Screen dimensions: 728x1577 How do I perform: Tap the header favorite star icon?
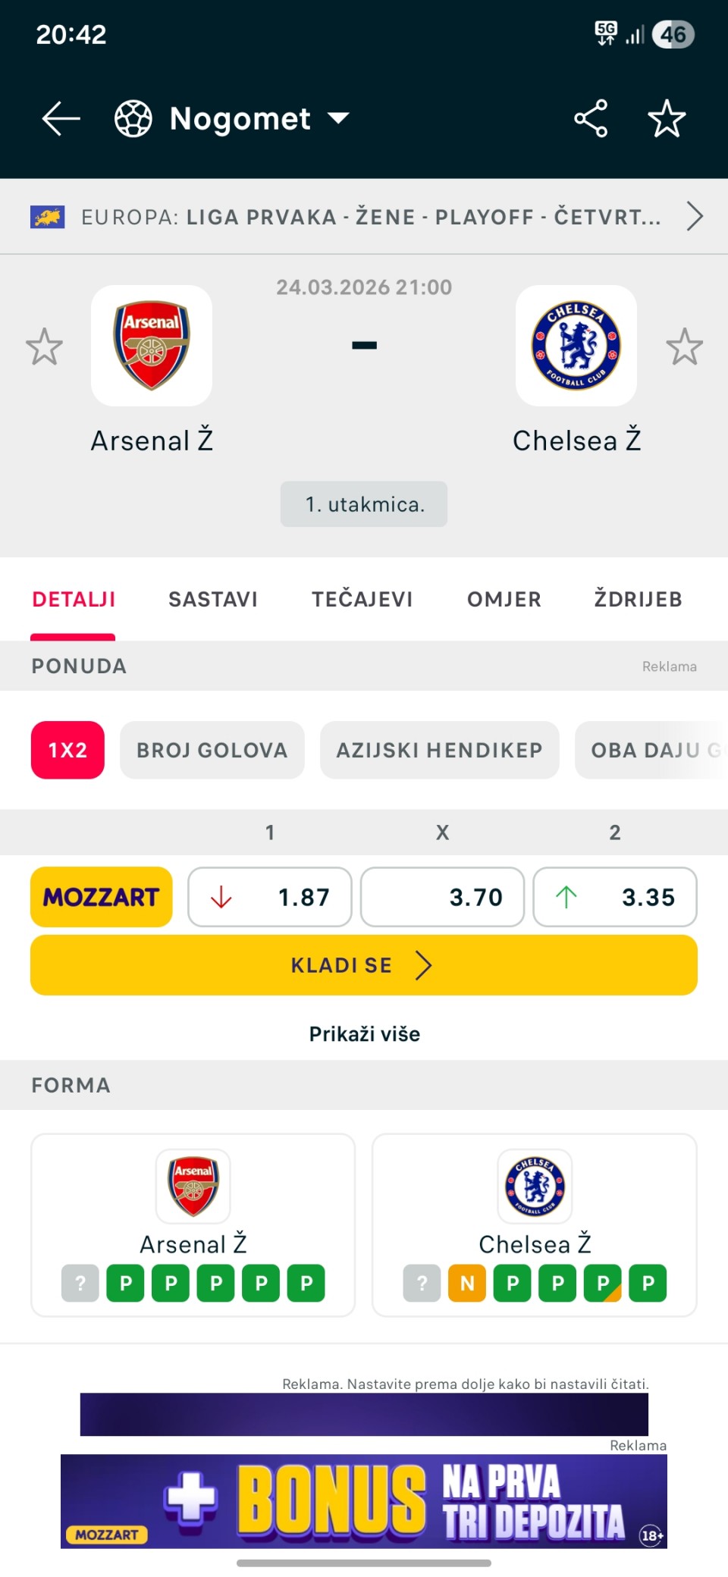click(x=667, y=119)
